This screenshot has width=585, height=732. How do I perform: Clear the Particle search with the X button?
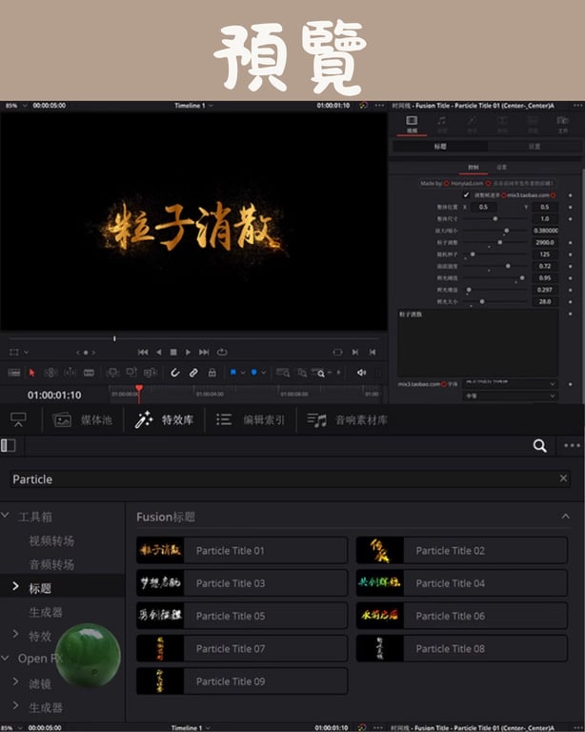pyautogui.click(x=563, y=478)
